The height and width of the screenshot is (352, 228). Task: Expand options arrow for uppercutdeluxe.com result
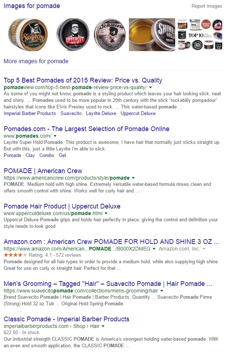coord(106,213)
